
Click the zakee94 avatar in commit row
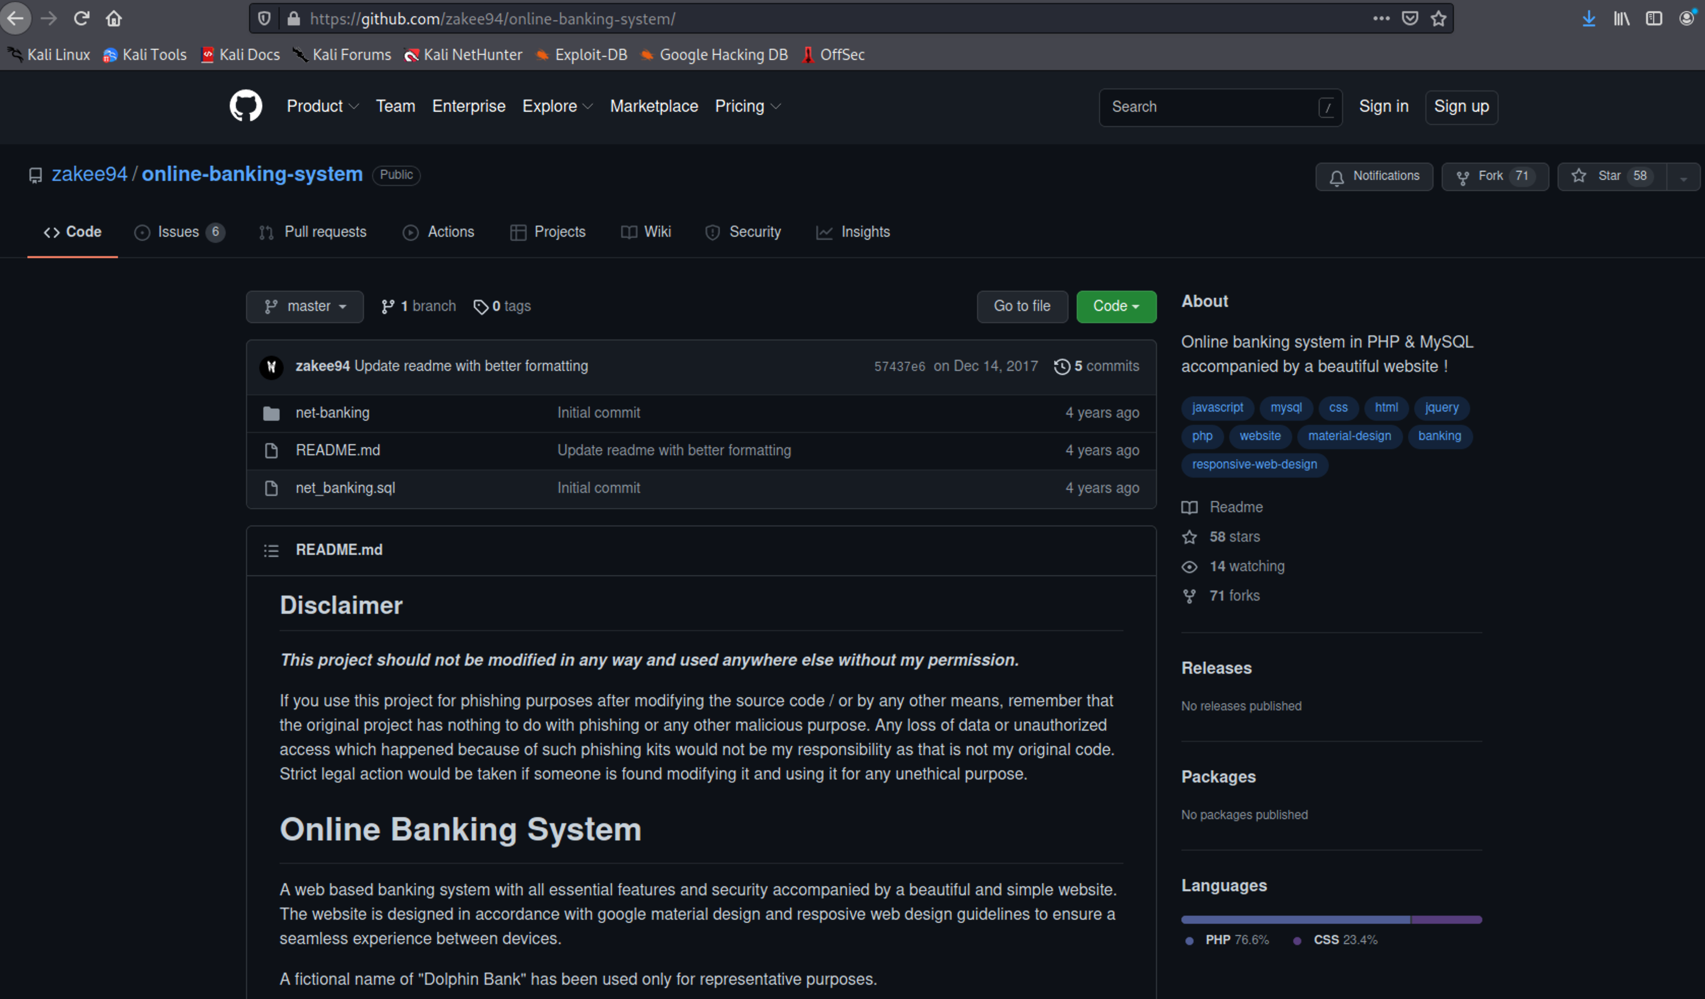coord(271,366)
